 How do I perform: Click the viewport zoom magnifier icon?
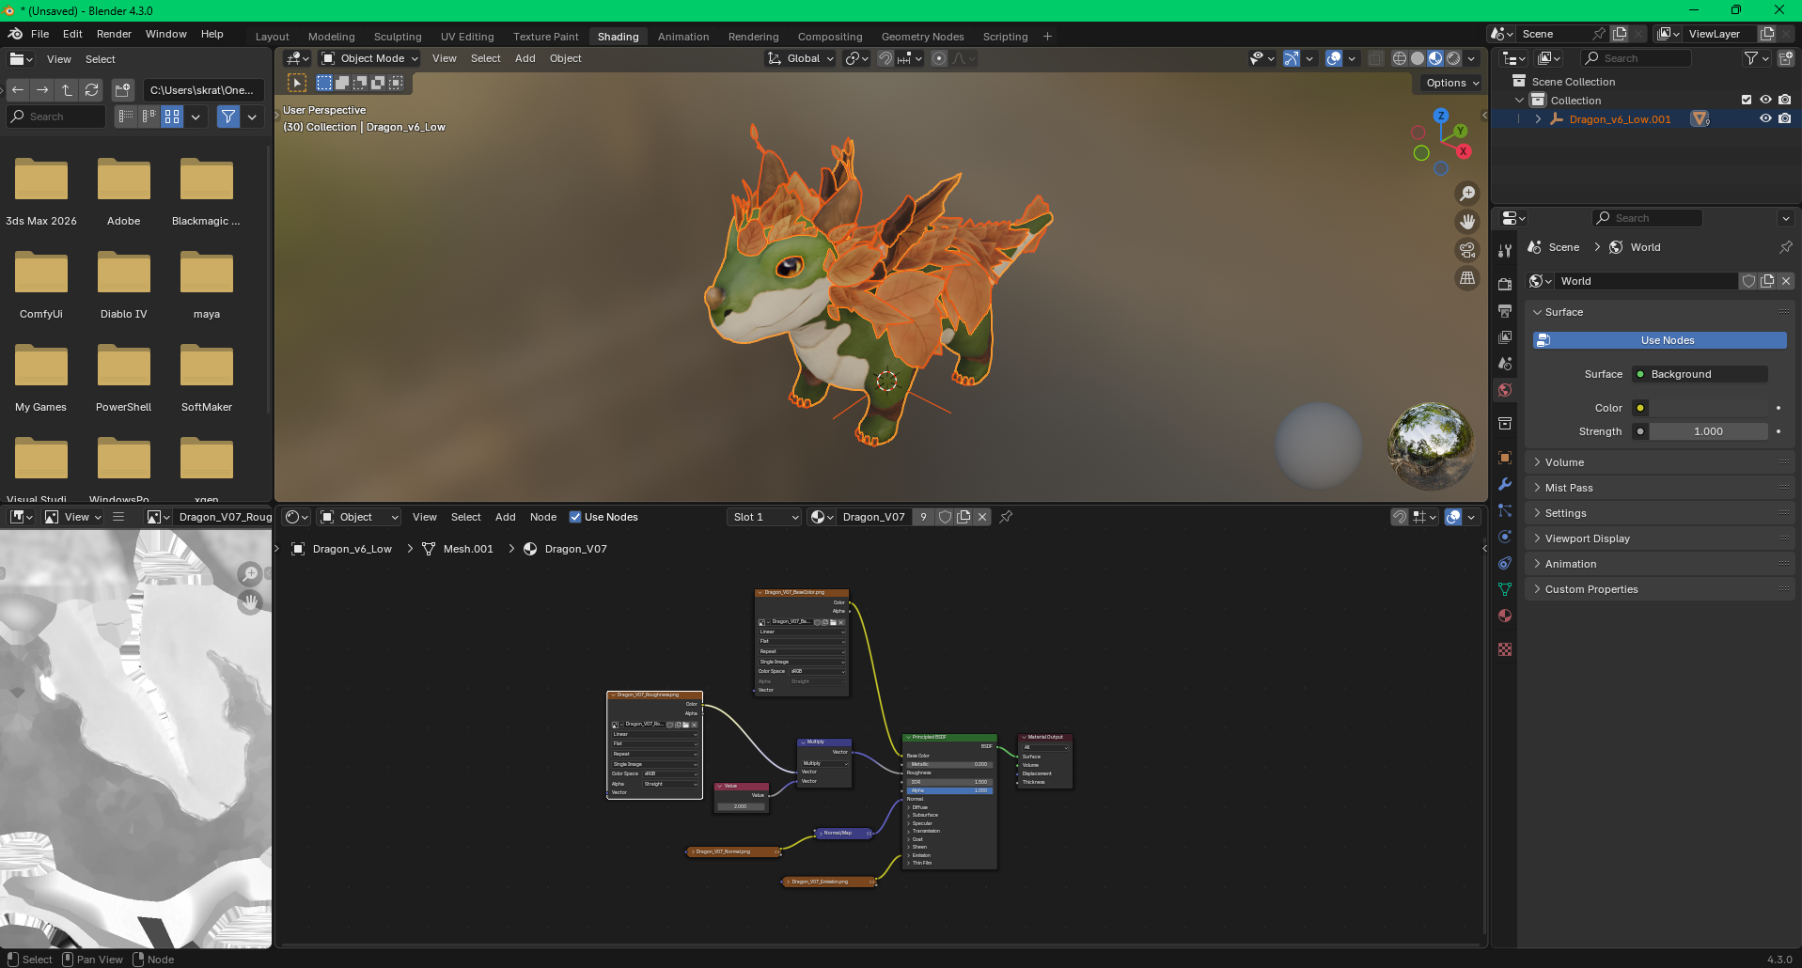[x=1466, y=194]
